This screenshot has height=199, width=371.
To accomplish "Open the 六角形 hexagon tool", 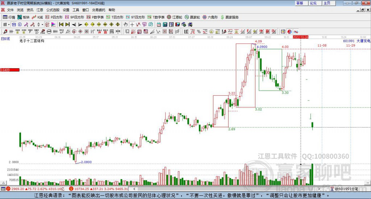I will point(210,17).
